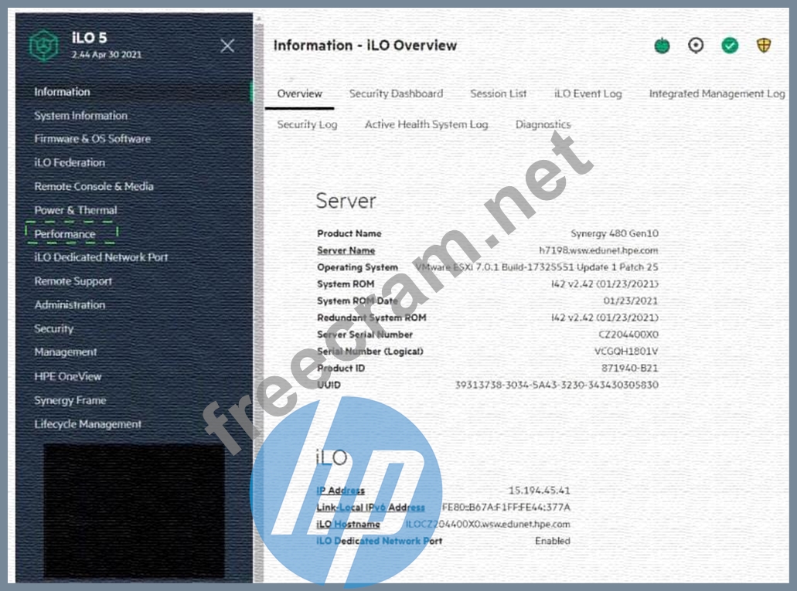The height and width of the screenshot is (591, 797).
Task: Follow the iLO Hostname link
Action: [348, 525]
